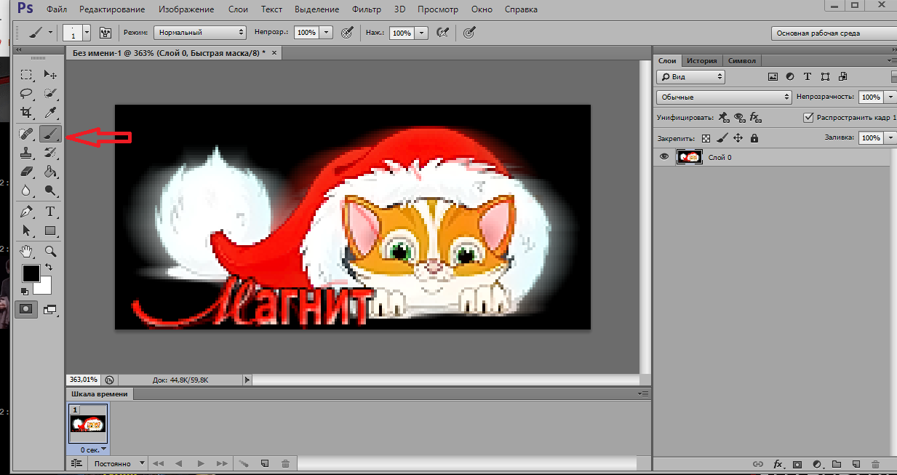Open the brush panel from options bar

click(x=105, y=33)
